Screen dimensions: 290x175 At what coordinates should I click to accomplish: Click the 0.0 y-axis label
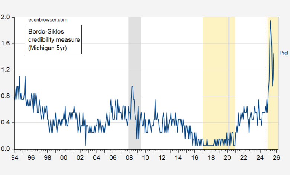(x=7, y=149)
